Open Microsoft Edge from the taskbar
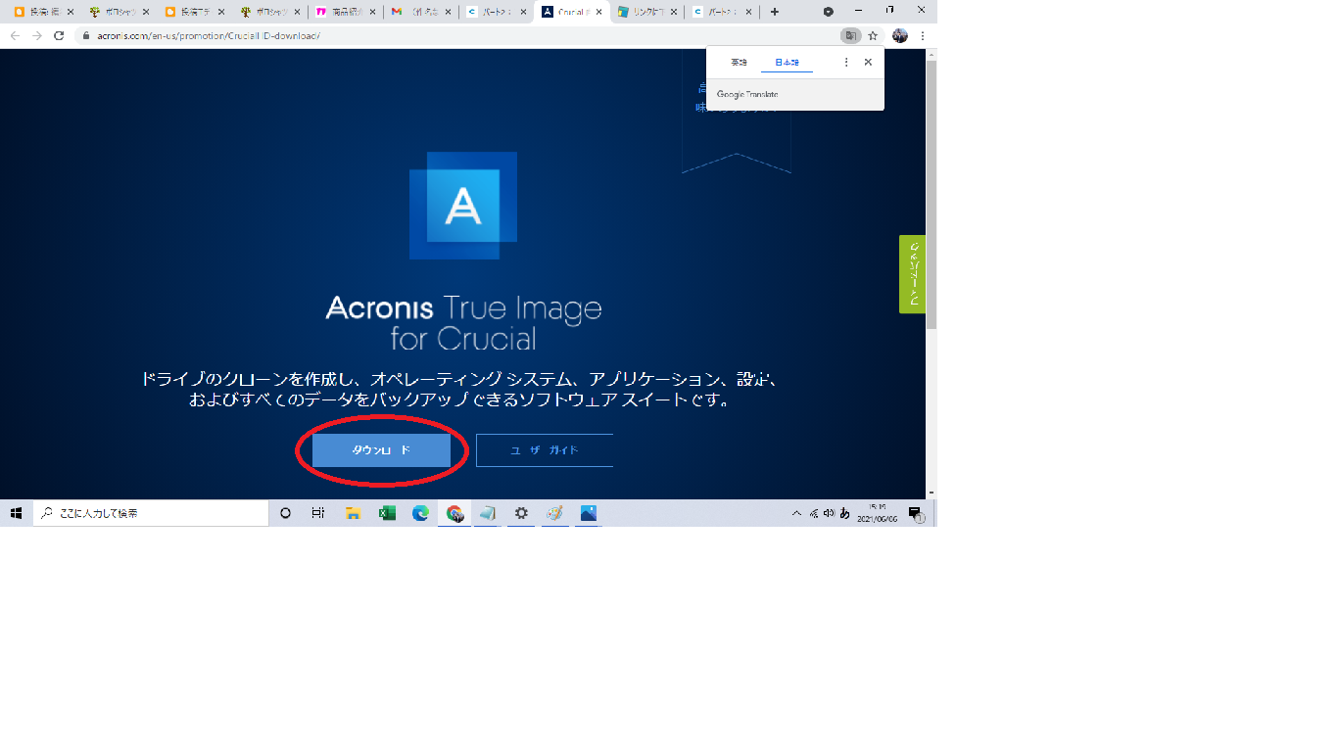Image resolution: width=1338 pixels, height=752 pixels. click(x=420, y=513)
